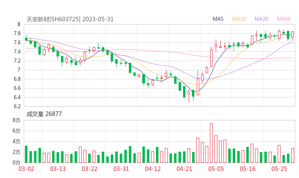The height and width of the screenshot is (178, 299).
Task: Click the price axis label 6.4
Action: click(17, 97)
